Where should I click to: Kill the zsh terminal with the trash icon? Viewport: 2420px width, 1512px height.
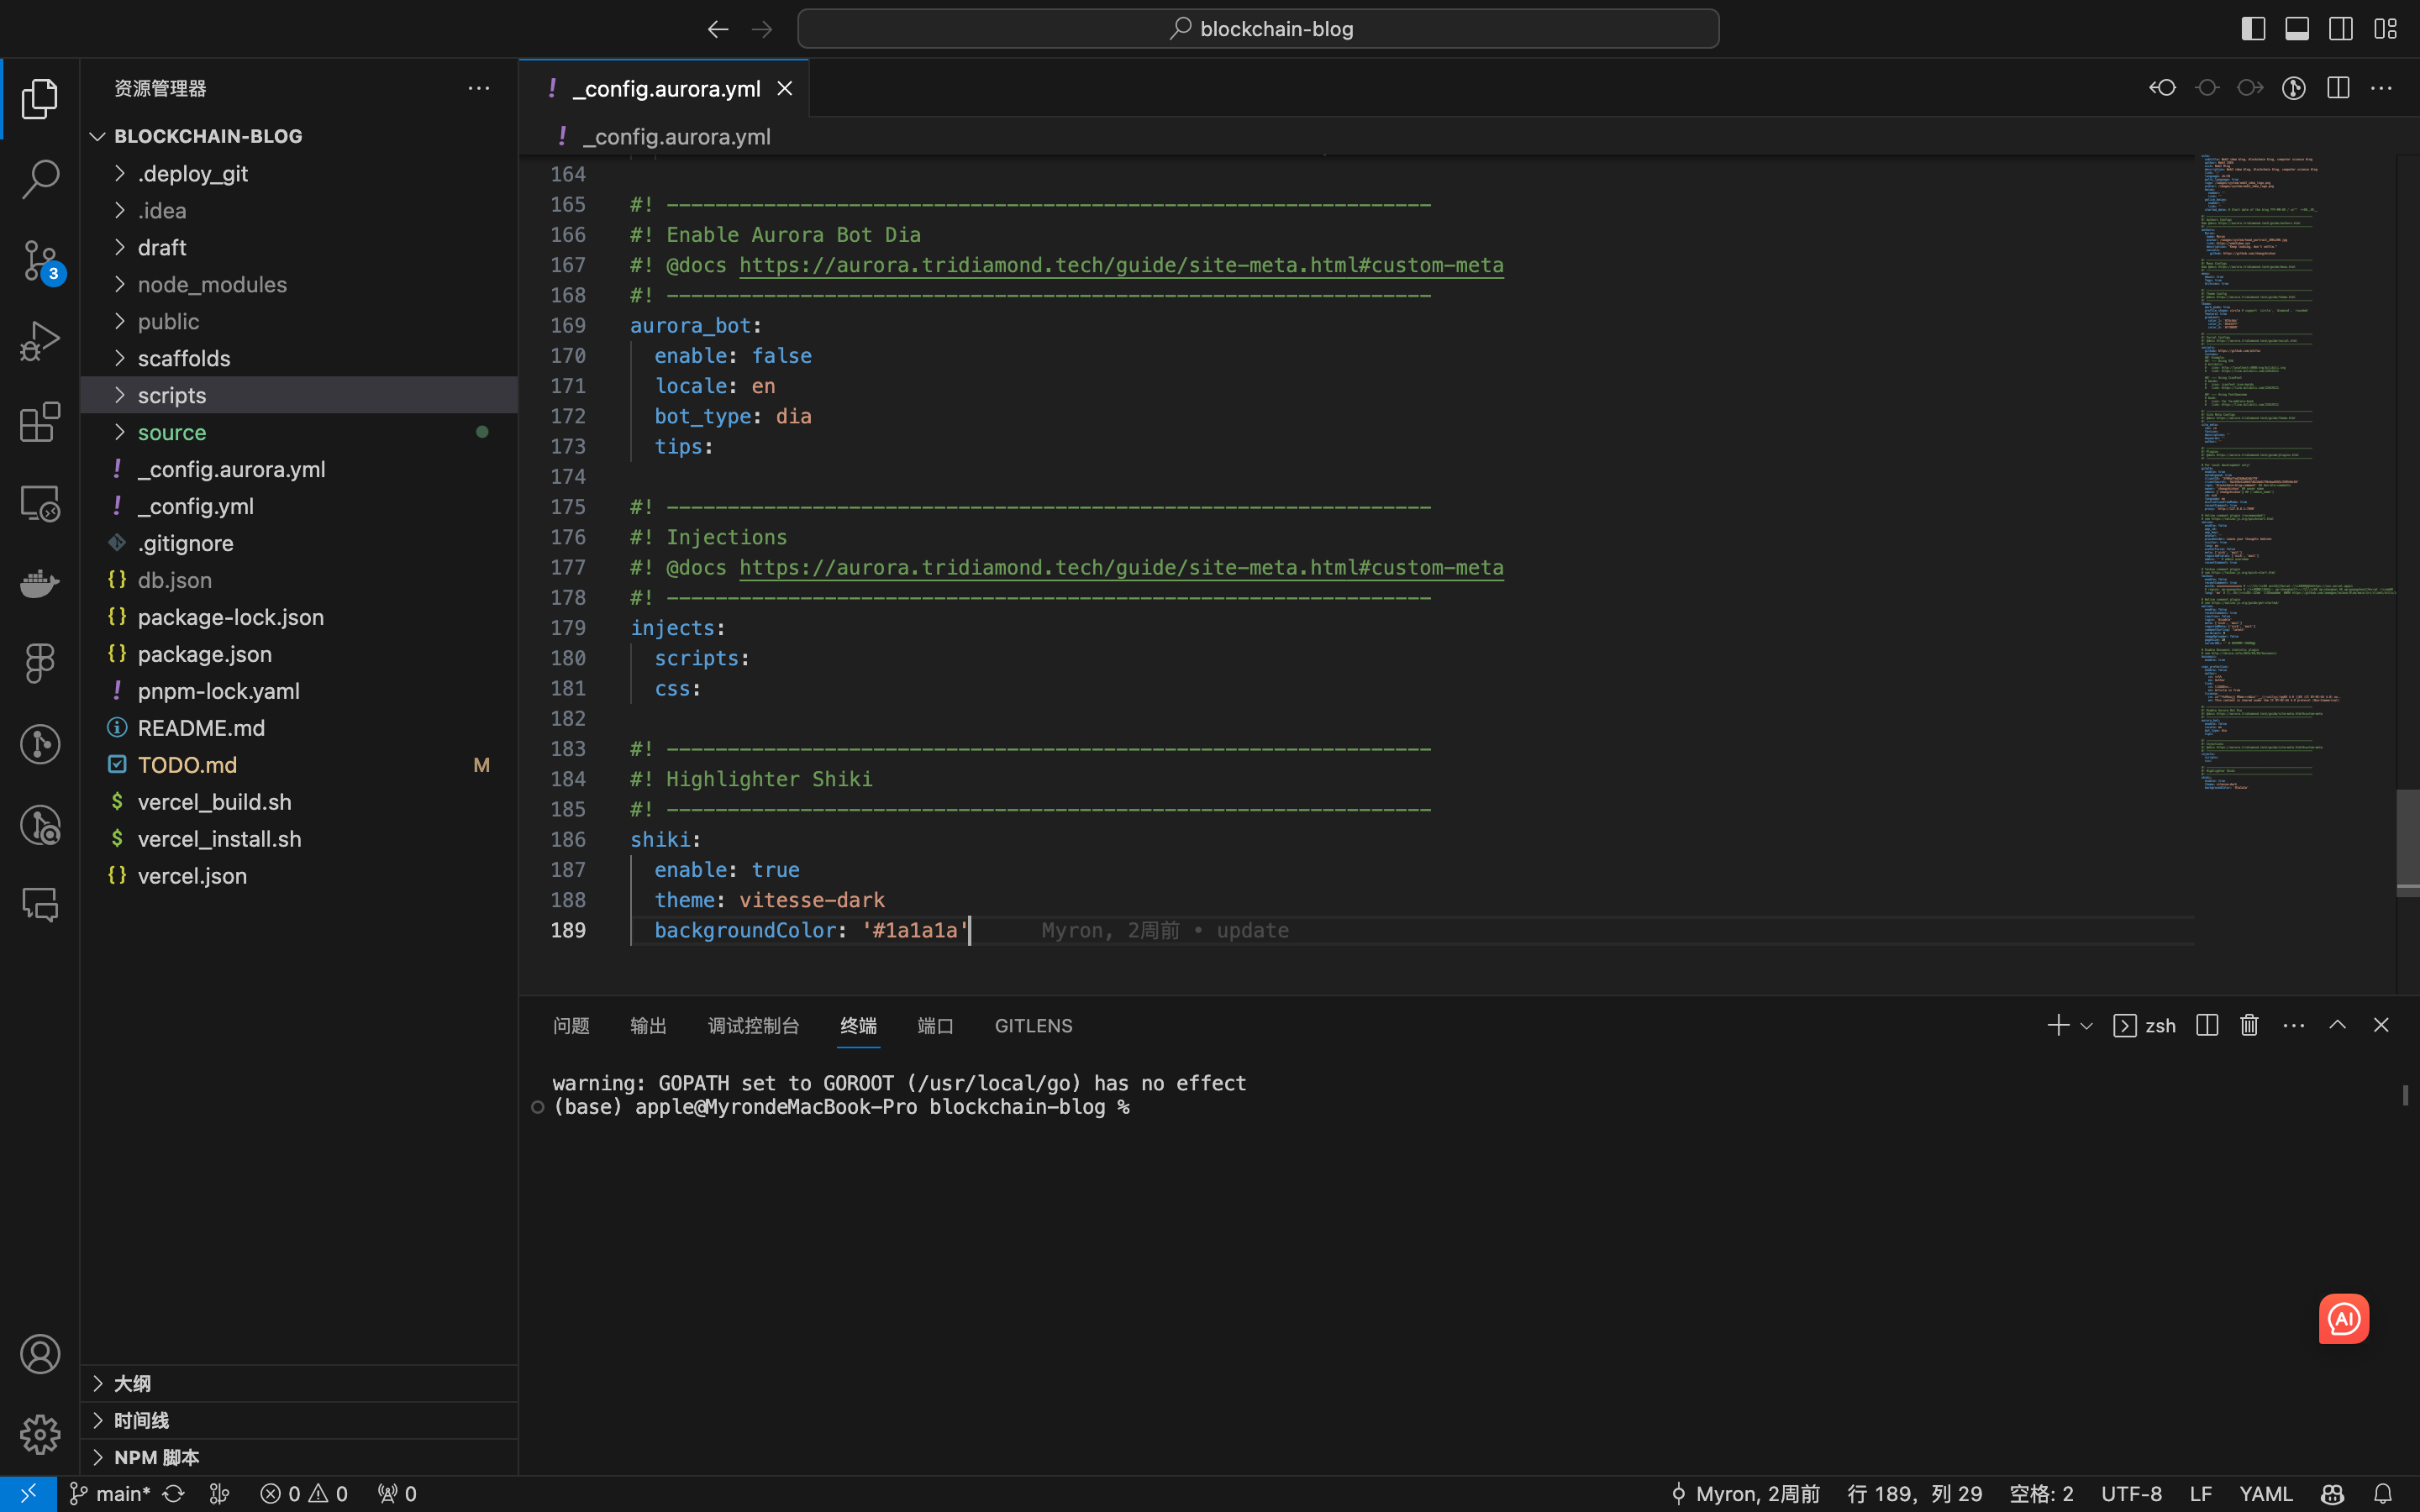pyautogui.click(x=2247, y=1025)
